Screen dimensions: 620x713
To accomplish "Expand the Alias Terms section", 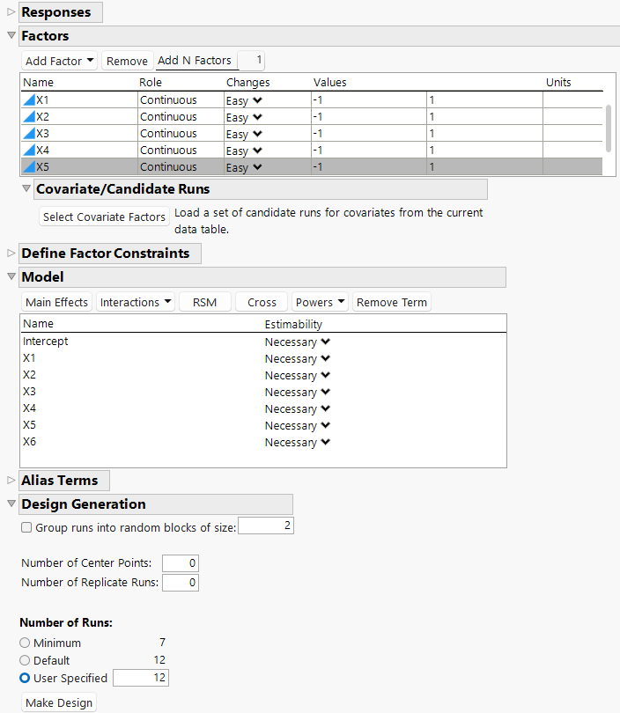I will click(11, 481).
